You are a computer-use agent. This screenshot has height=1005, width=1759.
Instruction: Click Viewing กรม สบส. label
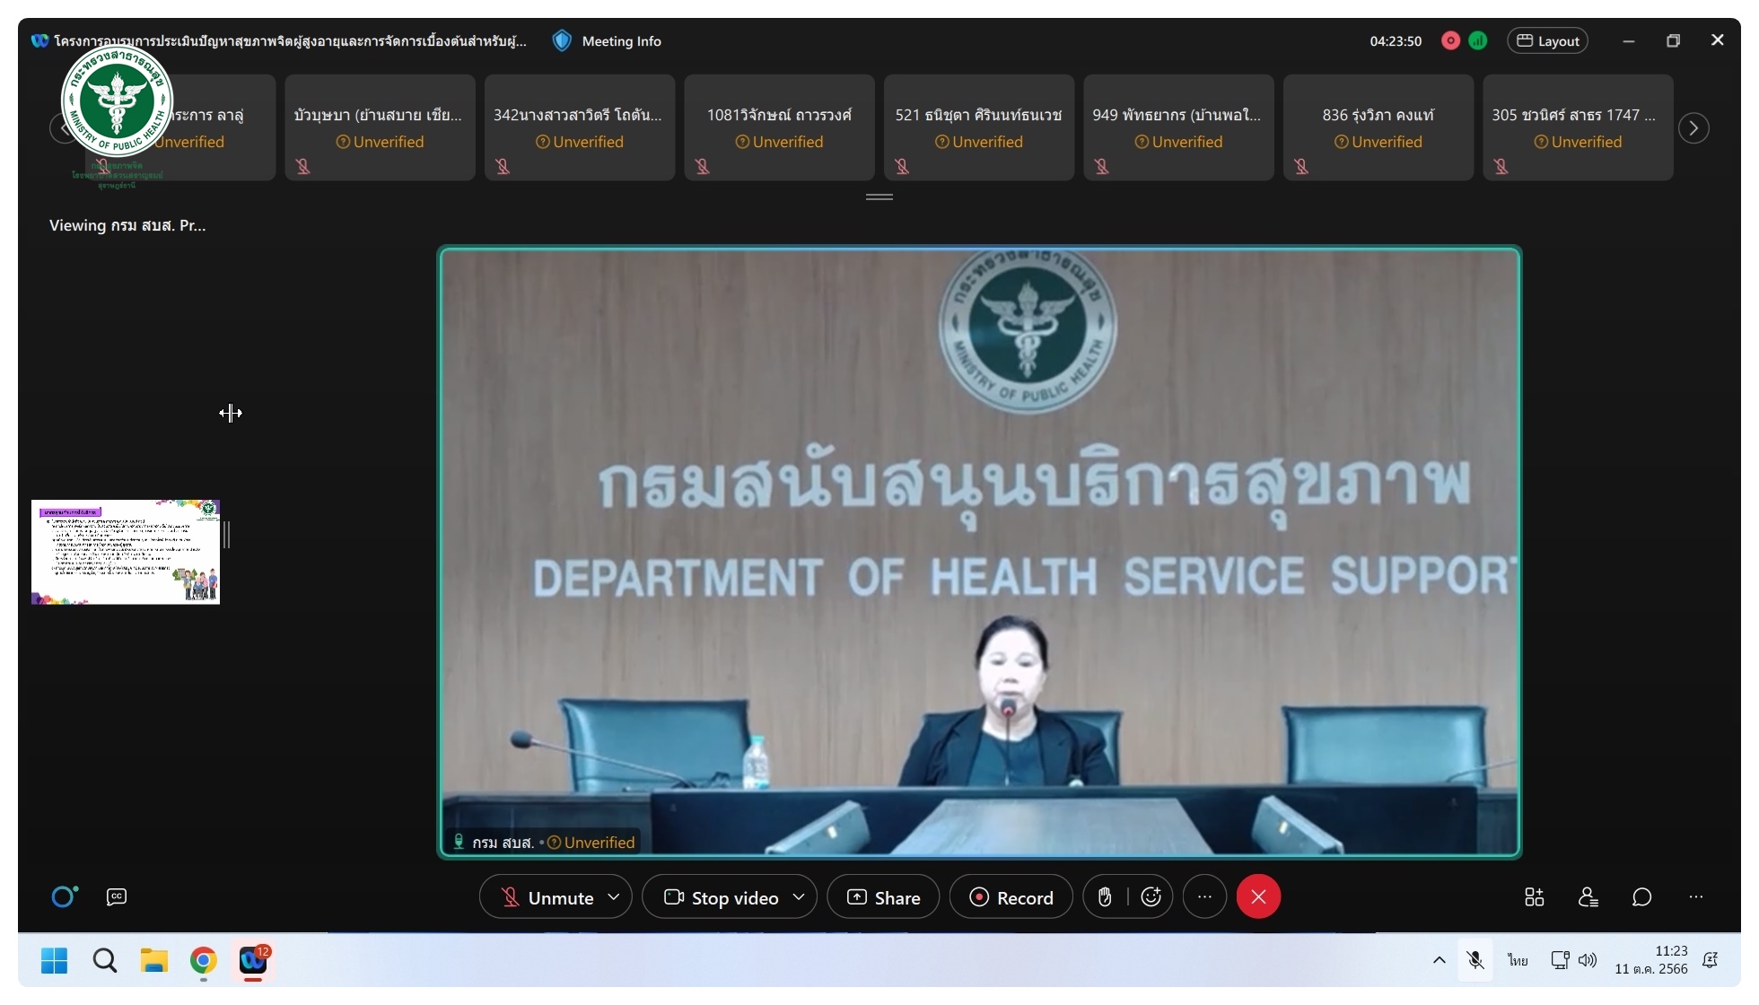point(127,225)
